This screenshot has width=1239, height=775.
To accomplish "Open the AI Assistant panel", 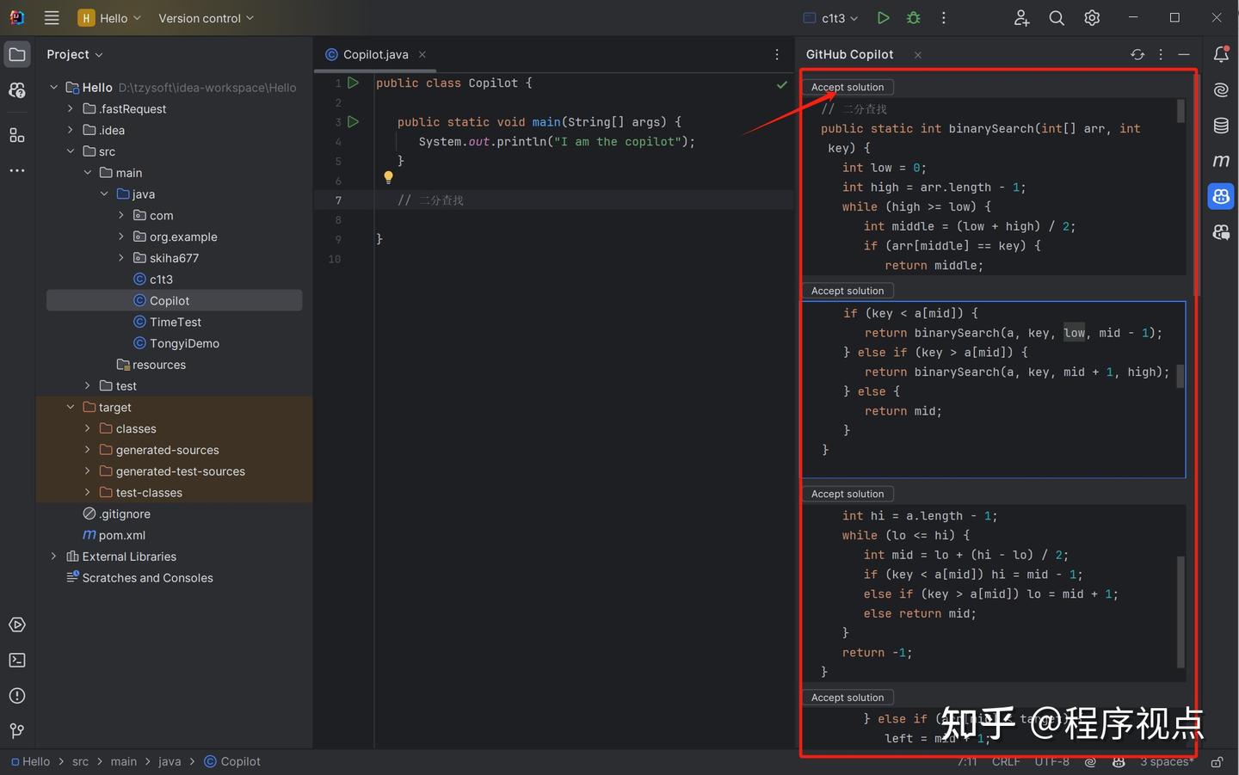I will click(x=1220, y=89).
